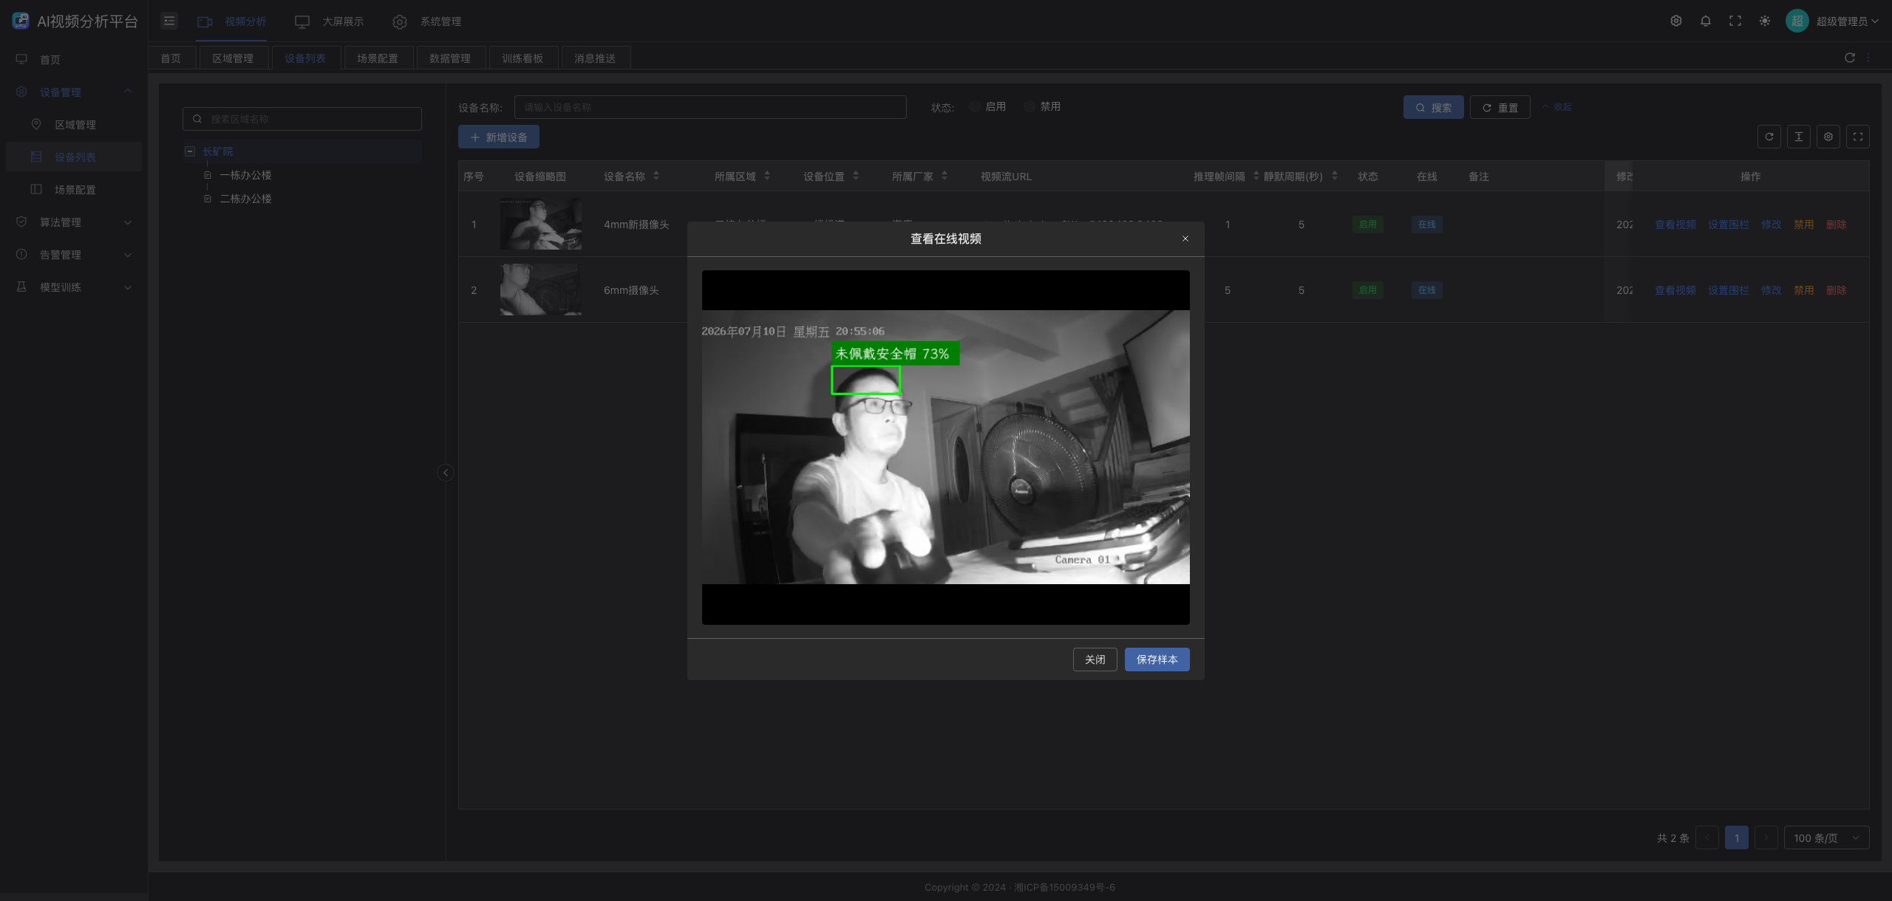Expand the 二栋办公楼 tree node
The width and height of the screenshot is (1892, 901).
208,199
